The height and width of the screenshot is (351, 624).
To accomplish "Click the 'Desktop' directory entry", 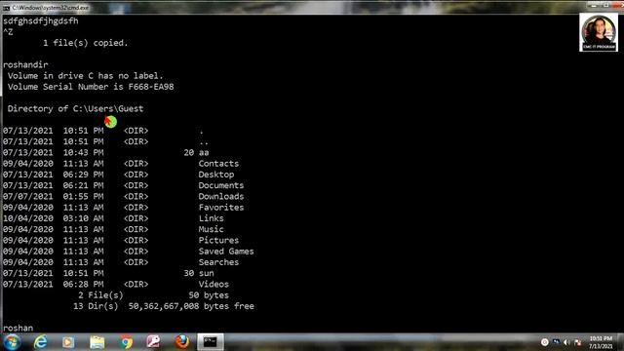I will (x=216, y=175).
